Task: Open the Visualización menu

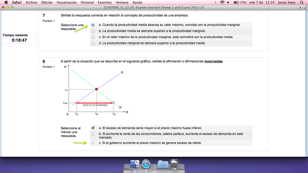Action: tap(66, 2)
